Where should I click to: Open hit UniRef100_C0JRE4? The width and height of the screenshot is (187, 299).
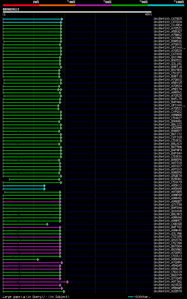point(168,25)
